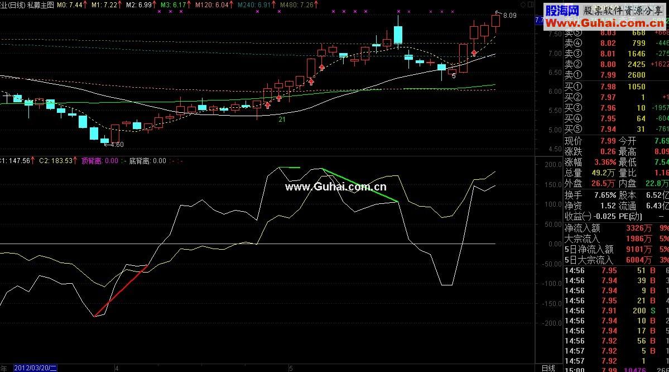Click the 卖① 7.99 order row
The height and width of the screenshot is (372, 669).
(x=616, y=75)
